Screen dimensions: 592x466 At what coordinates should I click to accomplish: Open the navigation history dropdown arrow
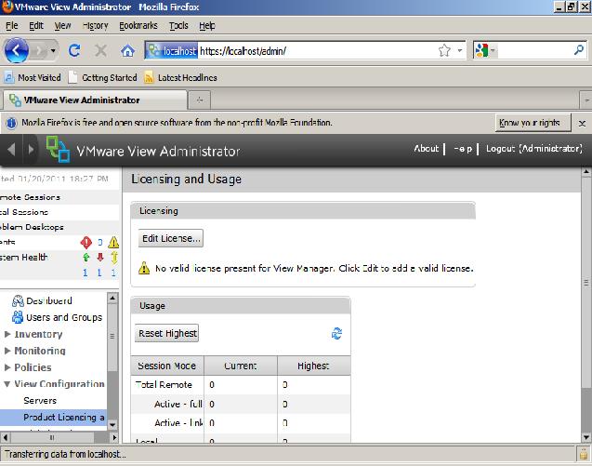(53, 50)
